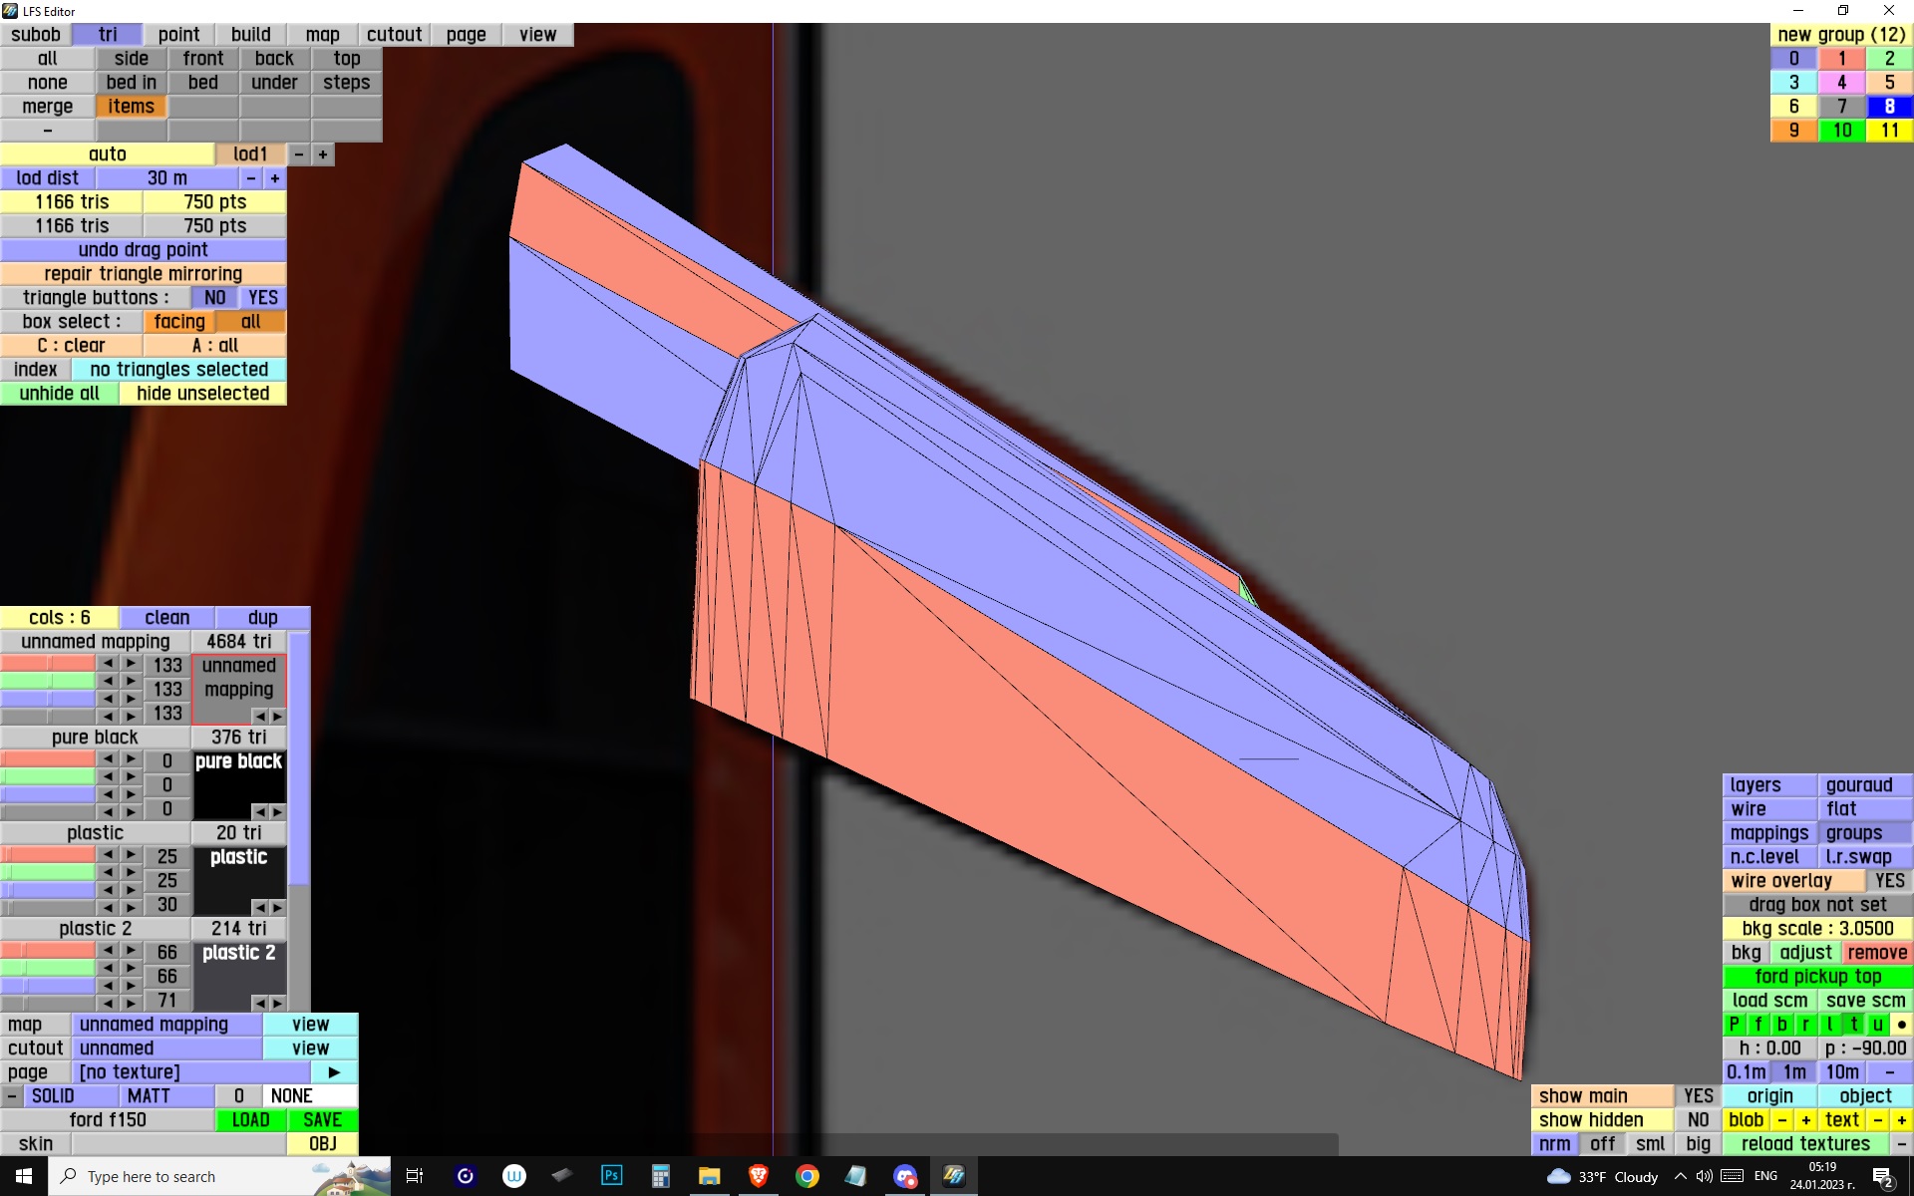This screenshot has height=1196, width=1914.
Task: Set triangle buttons to YES
Action: (263, 298)
